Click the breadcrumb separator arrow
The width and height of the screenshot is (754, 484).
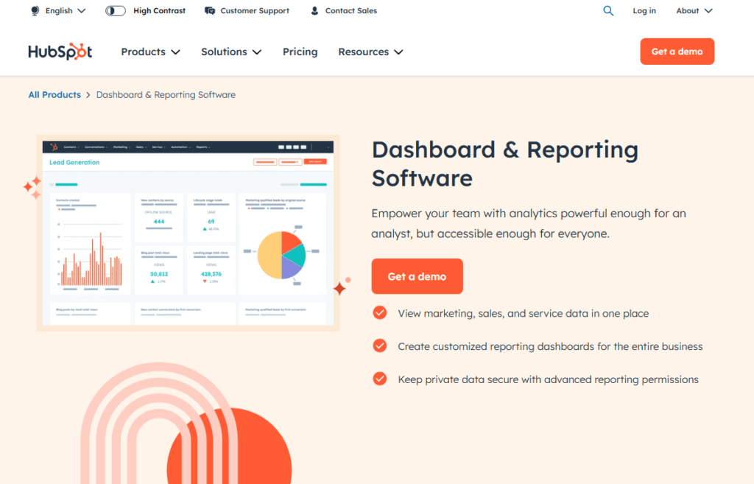(88, 95)
